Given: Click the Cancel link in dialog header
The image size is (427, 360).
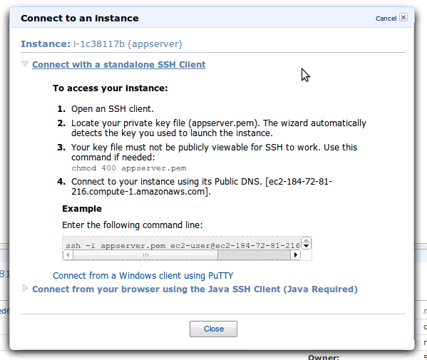Looking at the screenshot, I should (386, 19).
